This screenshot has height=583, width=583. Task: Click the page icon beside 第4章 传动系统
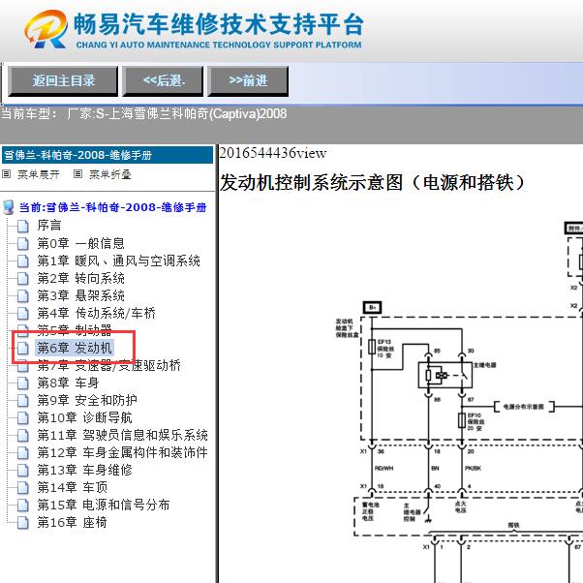[23, 314]
